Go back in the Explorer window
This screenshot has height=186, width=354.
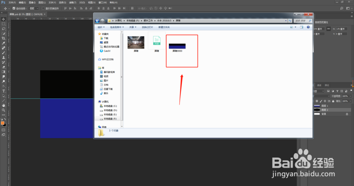tap(97, 21)
